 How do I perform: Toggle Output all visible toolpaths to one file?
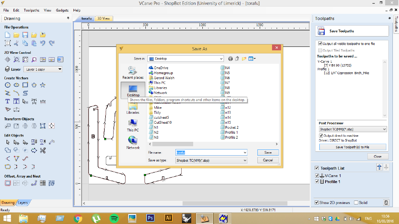320,44
